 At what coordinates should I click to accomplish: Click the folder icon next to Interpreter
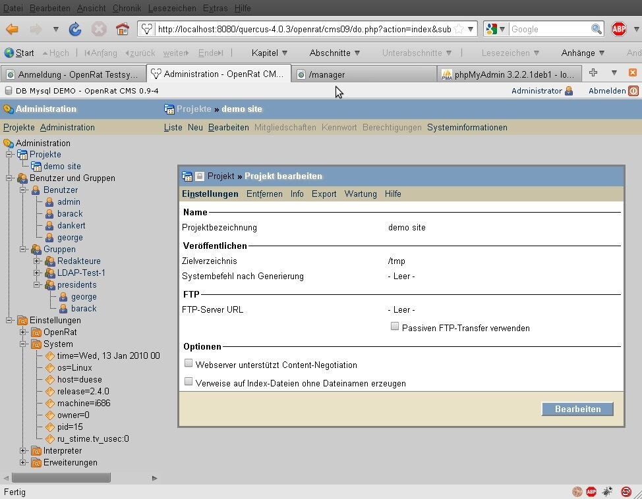(36, 451)
